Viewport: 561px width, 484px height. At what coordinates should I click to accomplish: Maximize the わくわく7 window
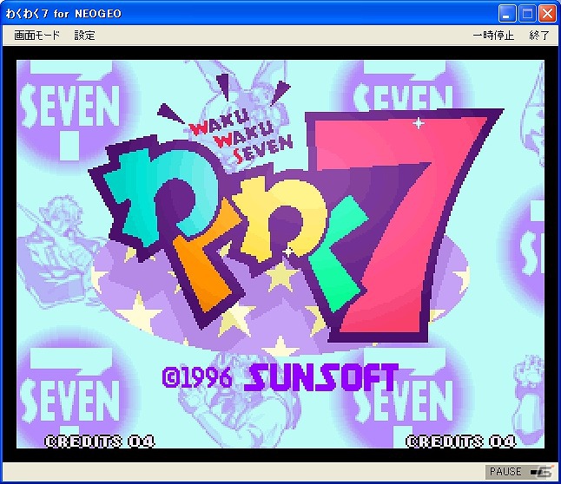click(527, 14)
